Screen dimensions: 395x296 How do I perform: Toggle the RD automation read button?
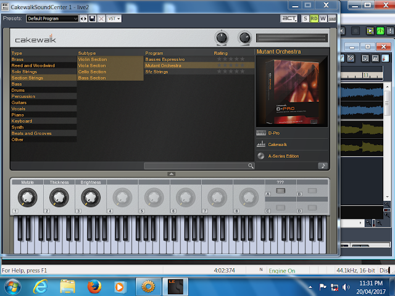(x=314, y=18)
